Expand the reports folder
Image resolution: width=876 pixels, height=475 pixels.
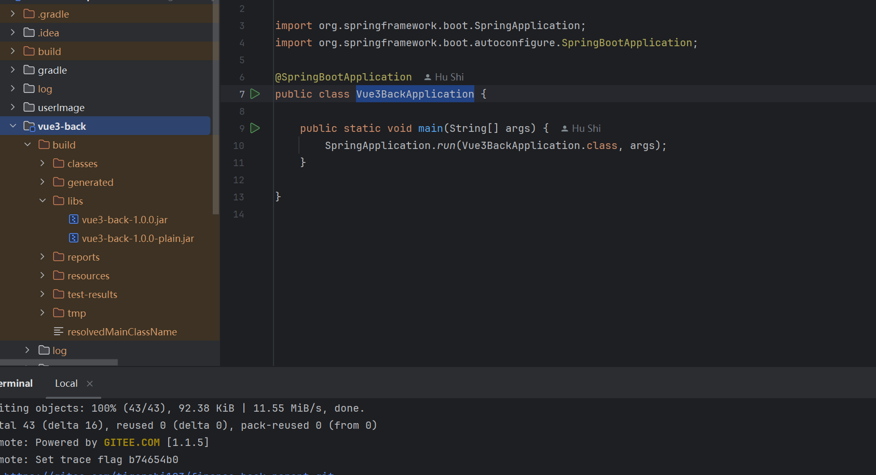43,257
